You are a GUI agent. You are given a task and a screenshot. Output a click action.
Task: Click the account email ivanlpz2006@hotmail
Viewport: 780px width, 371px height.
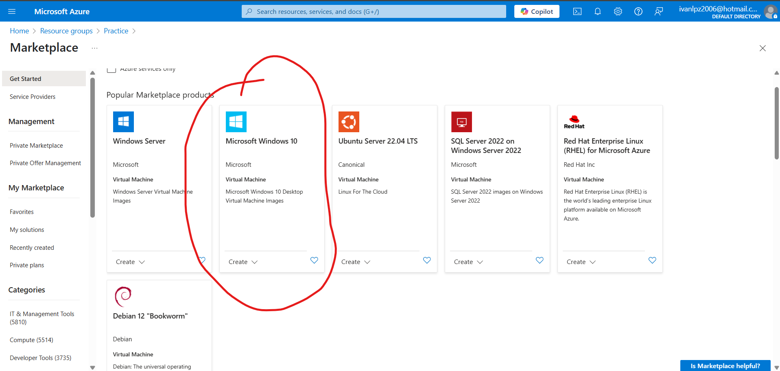[x=718, y=9]
